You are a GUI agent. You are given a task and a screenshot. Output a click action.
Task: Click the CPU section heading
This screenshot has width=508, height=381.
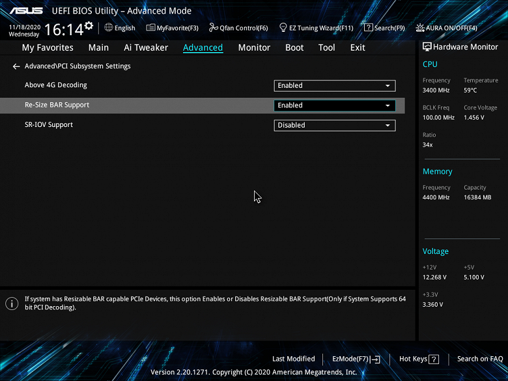pos(430,64)
